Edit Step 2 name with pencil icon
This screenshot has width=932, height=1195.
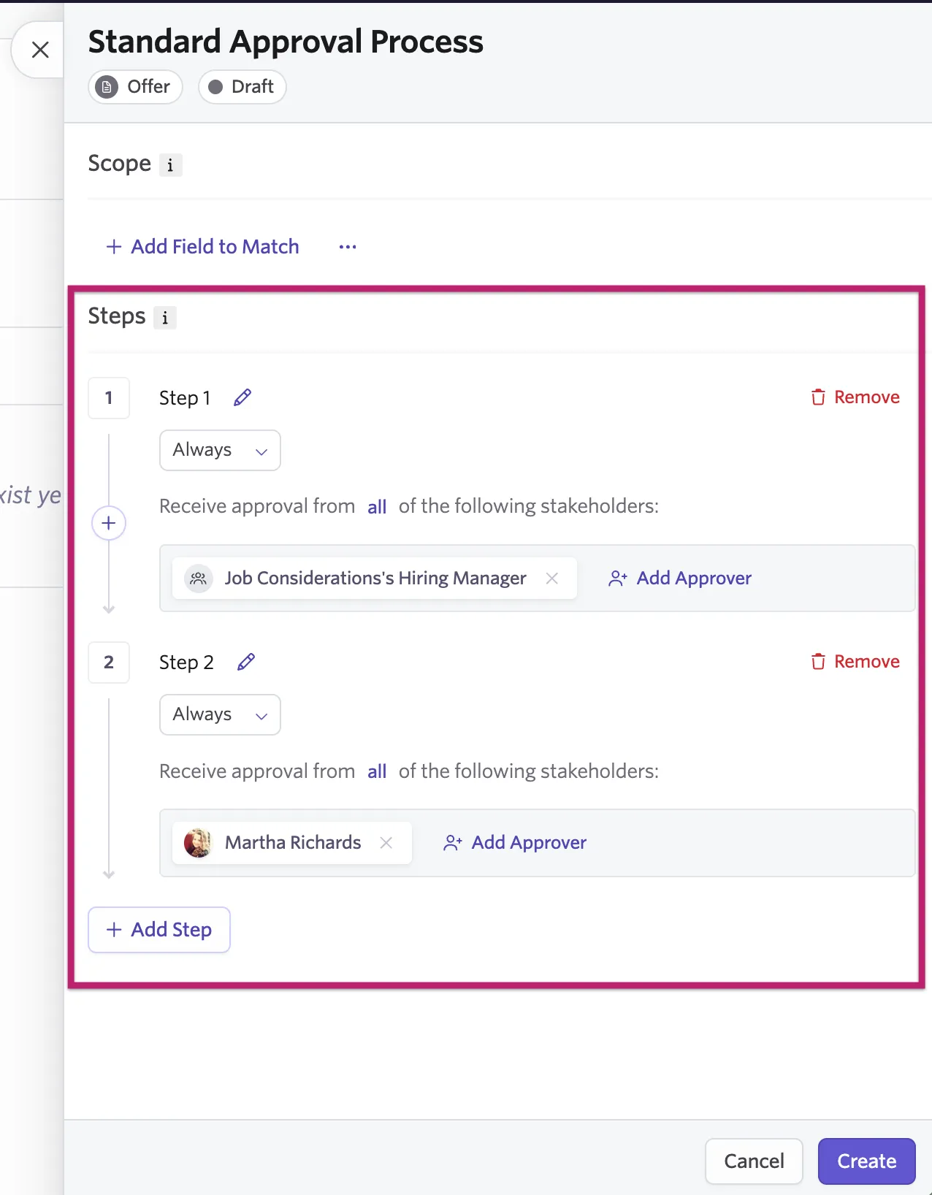(x=246, y=662)
